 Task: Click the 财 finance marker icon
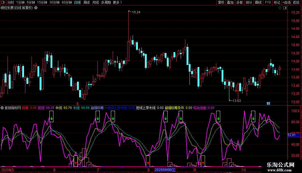coord(269,103)
